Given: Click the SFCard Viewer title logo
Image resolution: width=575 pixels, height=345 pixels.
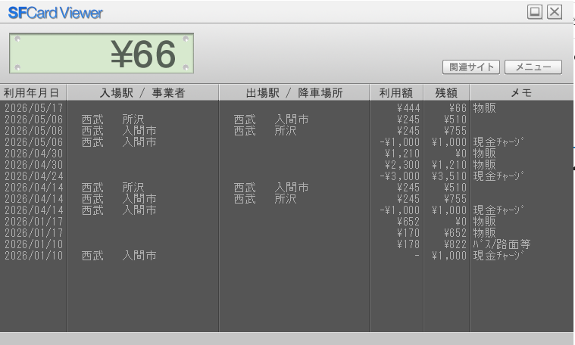Looking at the screenshot, I should [55, 13].
